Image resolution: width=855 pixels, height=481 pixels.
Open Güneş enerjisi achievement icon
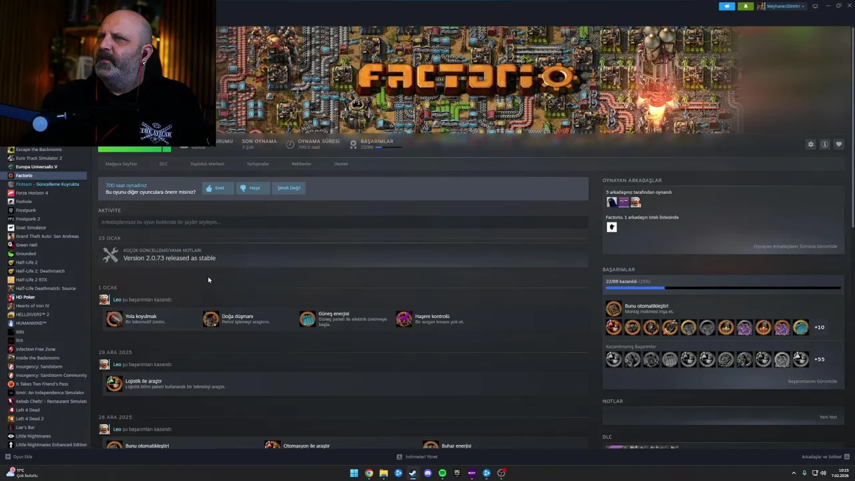pyautogui.click(x=307, y=319)
